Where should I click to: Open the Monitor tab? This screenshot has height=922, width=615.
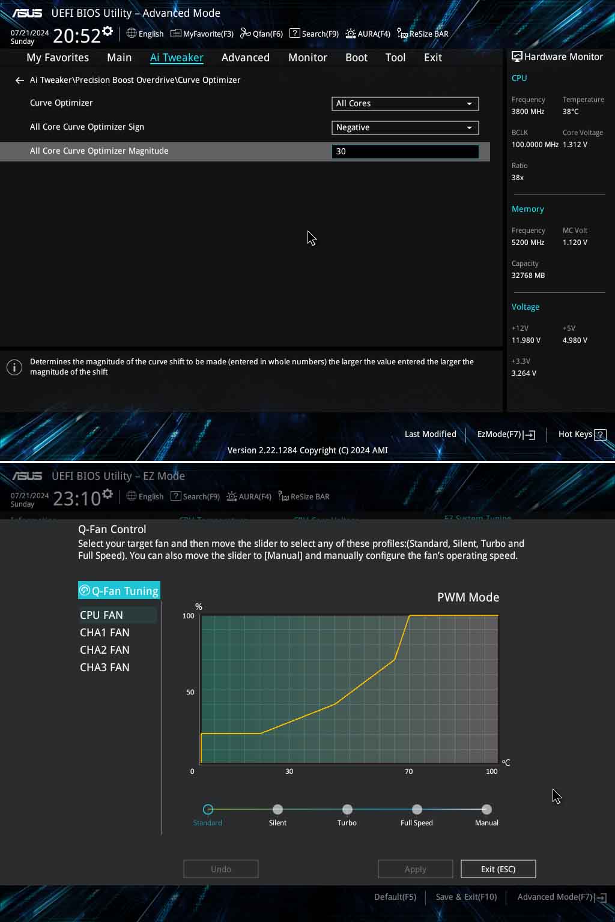pos(307,58)
